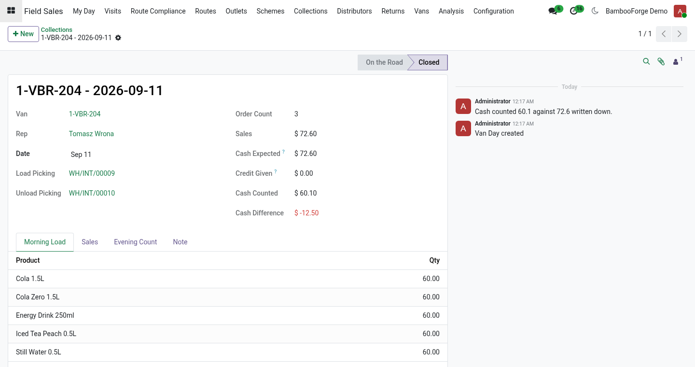Show help for Cash Expected
Image resolution: width=695 pixels, height=367 pixels.
click(283, 152)
